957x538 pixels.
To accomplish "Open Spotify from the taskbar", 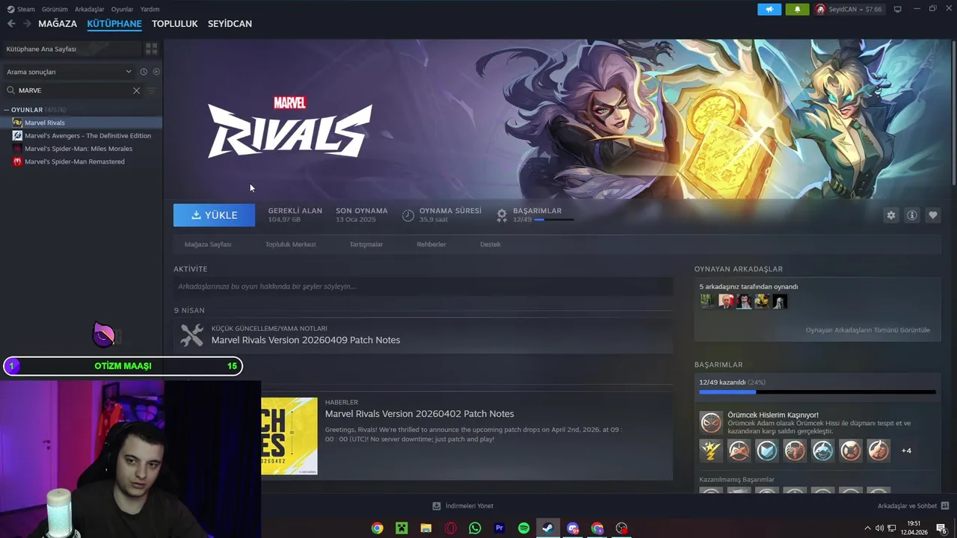I will coord(524,528).
